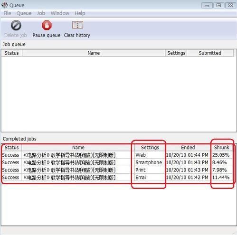237x235 pixels.
Task: Open the File menu
Action: click(x=7, y=13)
